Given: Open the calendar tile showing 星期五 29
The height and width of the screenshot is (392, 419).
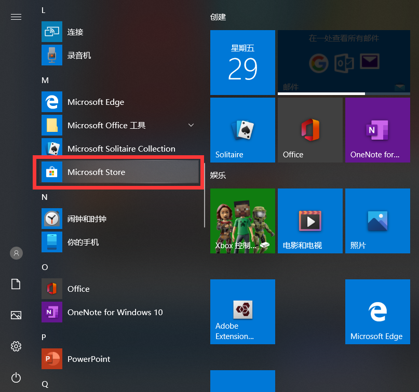Looking at the screenshot, I should coord(242,62).
